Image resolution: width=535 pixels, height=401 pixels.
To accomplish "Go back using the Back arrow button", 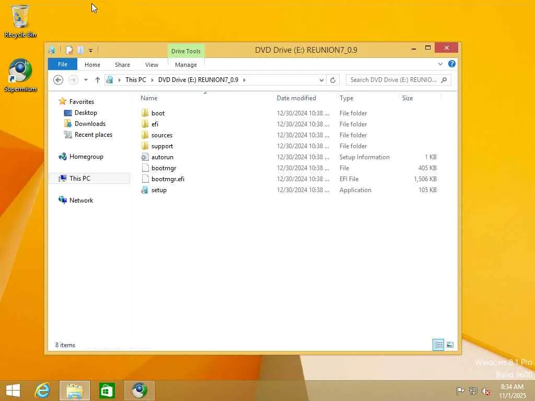I will click(x=59, y=80).
